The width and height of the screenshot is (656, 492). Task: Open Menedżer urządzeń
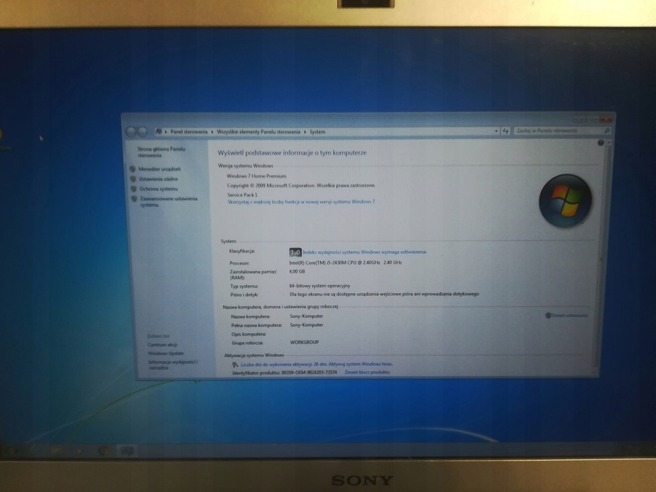click(160, 169)
